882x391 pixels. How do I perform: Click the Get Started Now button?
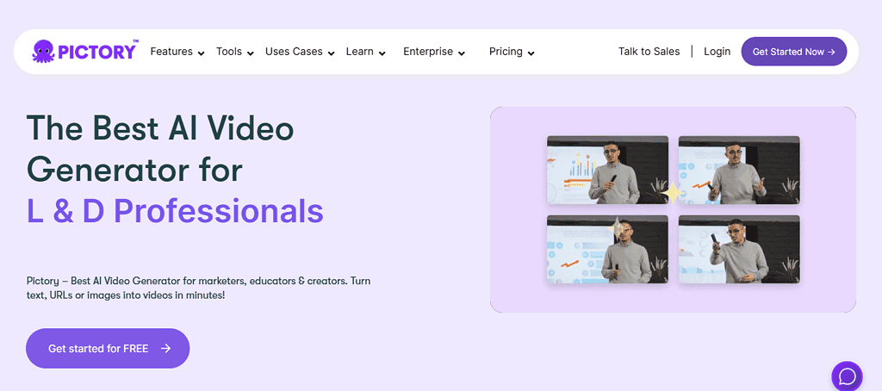click(x=793, y=52)
